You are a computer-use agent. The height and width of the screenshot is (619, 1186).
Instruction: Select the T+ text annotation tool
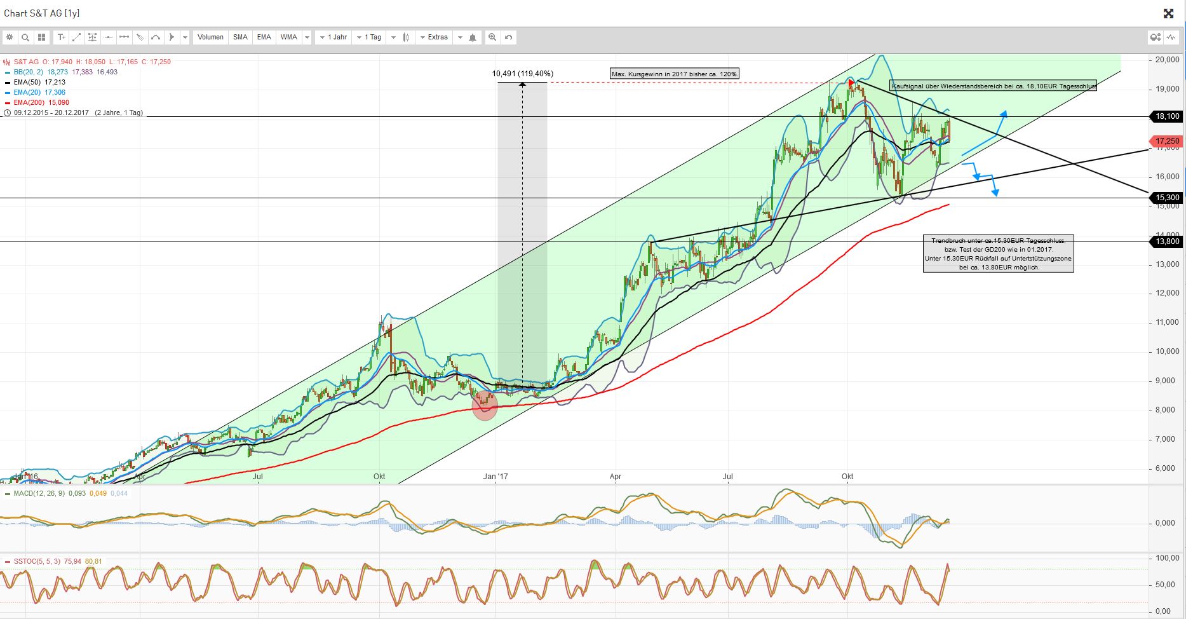62,37
